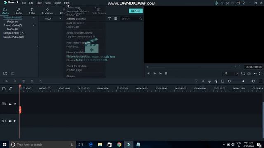
Task: Add a new folder in media library
Action: (5, 73)
